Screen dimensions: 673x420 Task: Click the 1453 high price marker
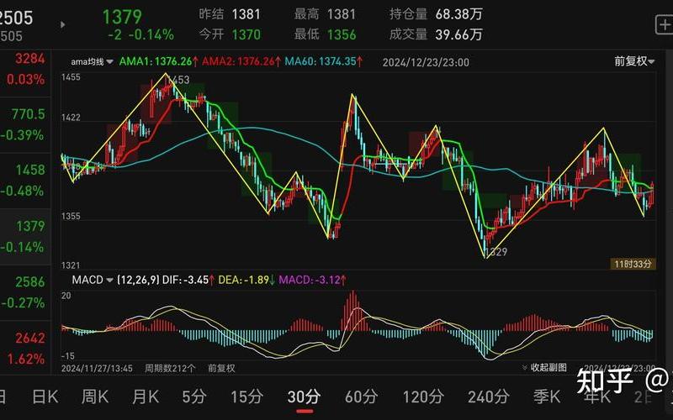[178, 80]
